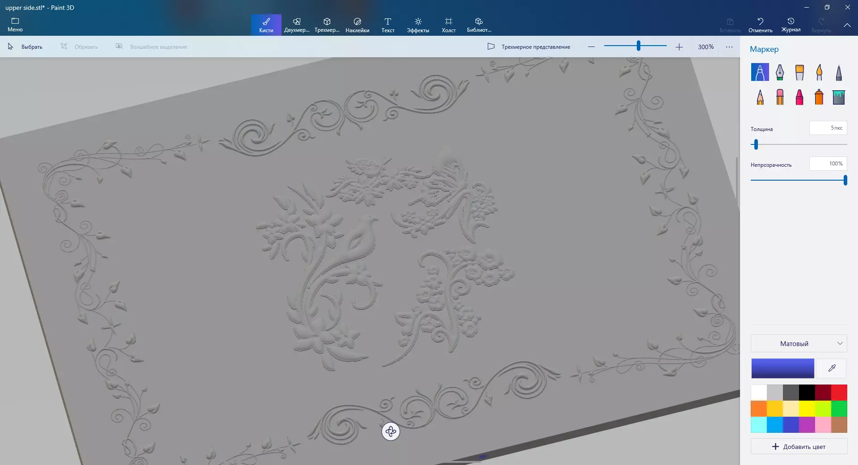Choose the sky blue color swatch
This screenshot has height=465, width=858.
click(x=775, y=425)
